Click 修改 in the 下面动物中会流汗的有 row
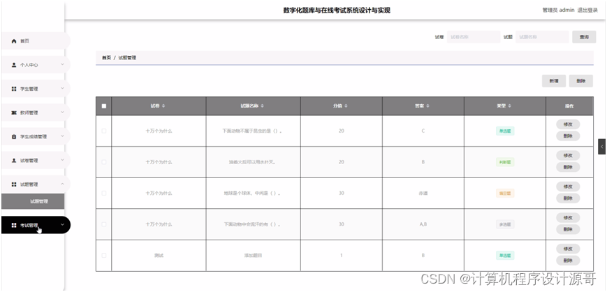 568,218
